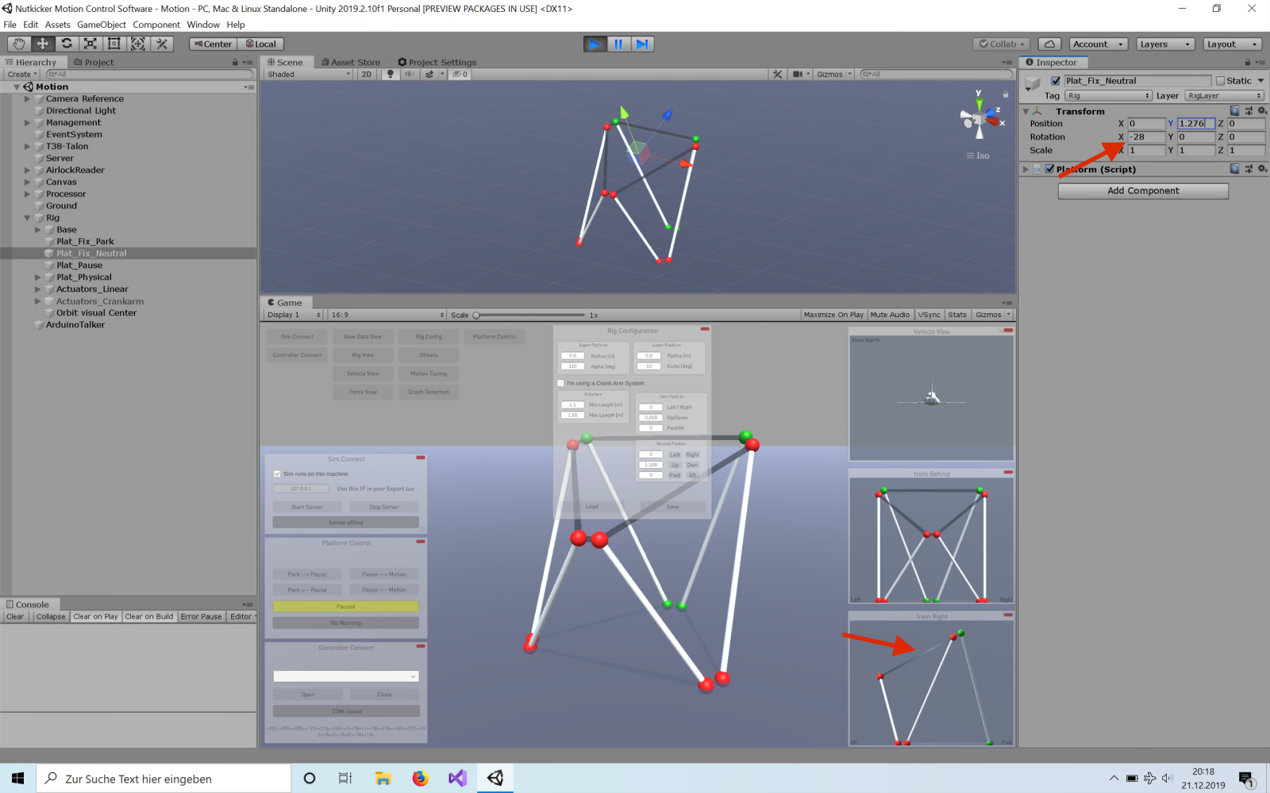Select the Rect transform tool
Viewport: 1270px width, 793px height.
tap(114, 44)
